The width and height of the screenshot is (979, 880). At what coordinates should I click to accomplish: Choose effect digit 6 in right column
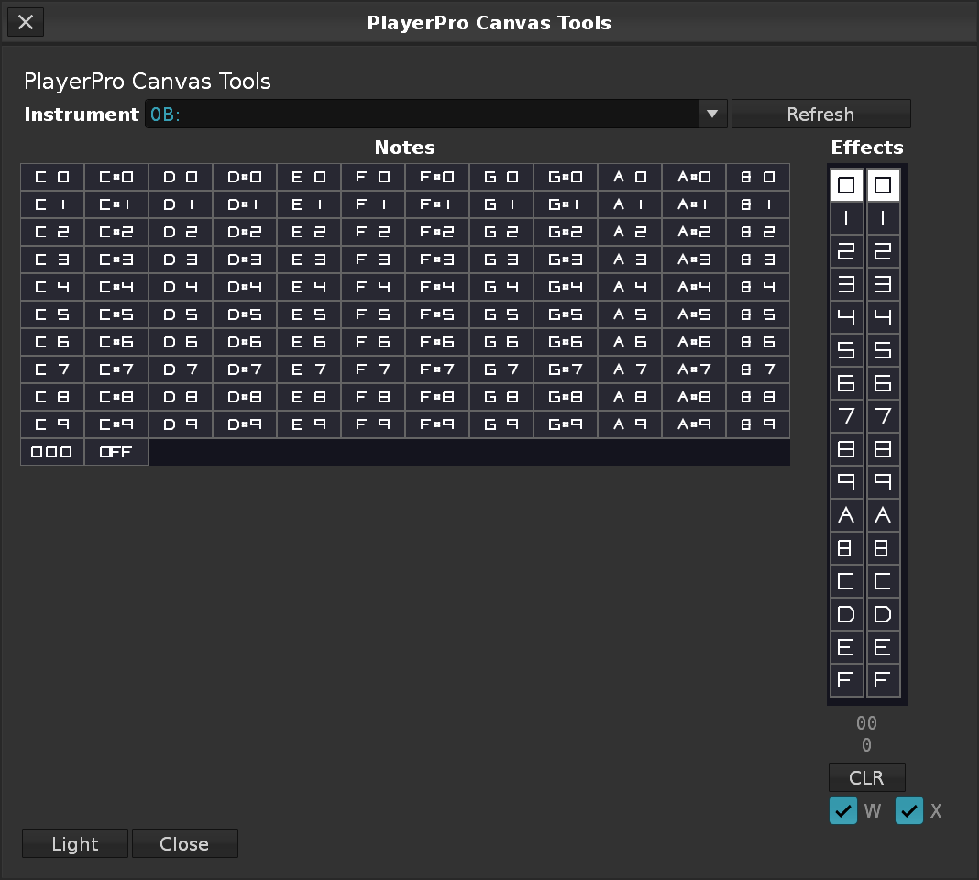883,383
